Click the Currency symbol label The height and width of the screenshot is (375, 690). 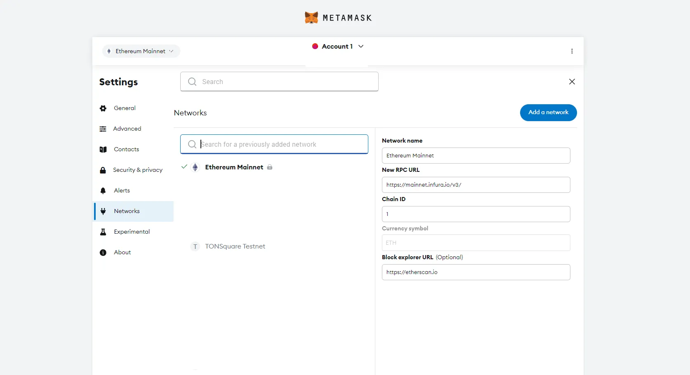pyautogui.click(x=405, y=228)
